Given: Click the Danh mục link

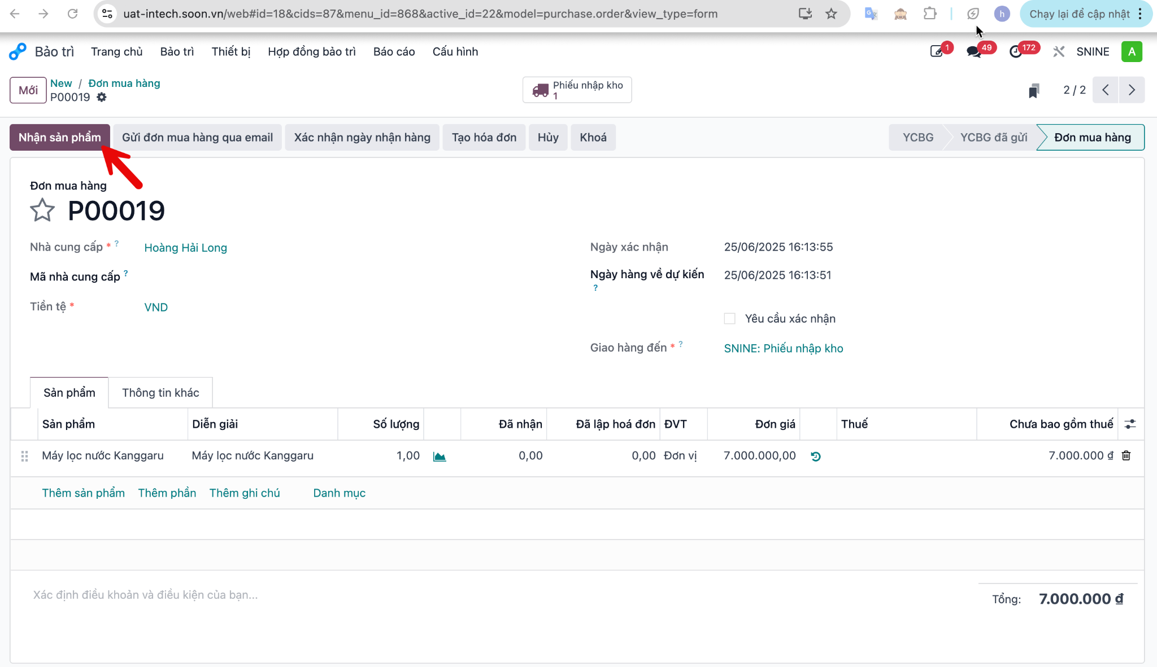Looking at the screenshot, I should click(x=339, y=493).
